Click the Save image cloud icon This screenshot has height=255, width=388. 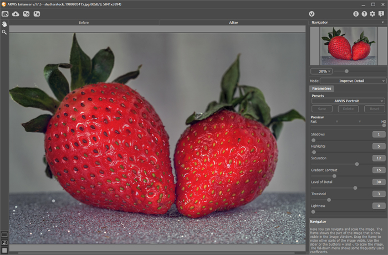[x=16, y=13]
